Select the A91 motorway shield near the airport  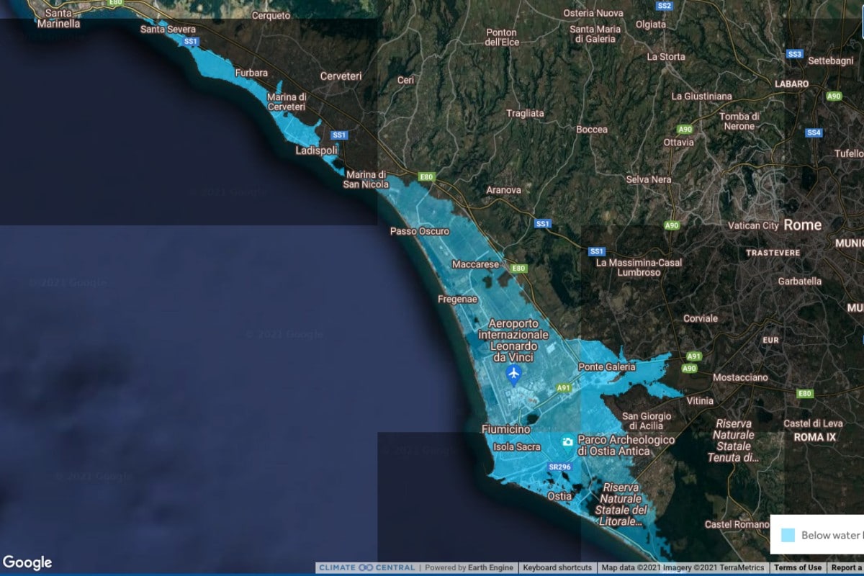tap(564, 387)
